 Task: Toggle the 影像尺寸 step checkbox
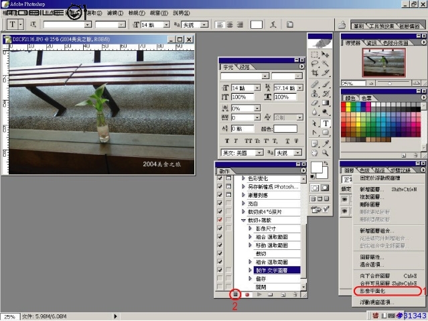[220, 229]
